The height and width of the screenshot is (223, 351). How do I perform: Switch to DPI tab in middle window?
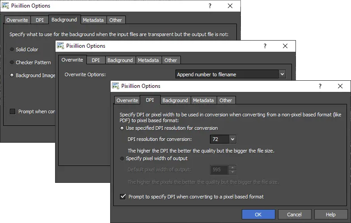pyautogui.click(x=96, y=60)
